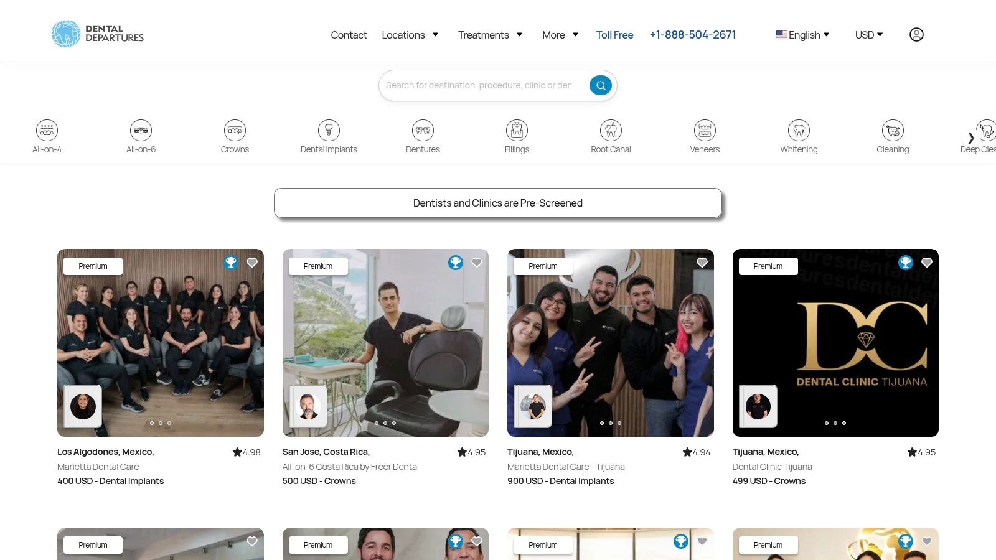This screenshot has width=996, height=560.
Task: Open the More dropdown menu
Action: [560, 35]
